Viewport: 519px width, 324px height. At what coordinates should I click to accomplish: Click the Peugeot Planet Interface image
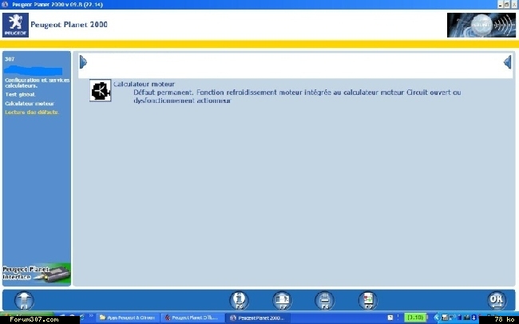(37, 274)
